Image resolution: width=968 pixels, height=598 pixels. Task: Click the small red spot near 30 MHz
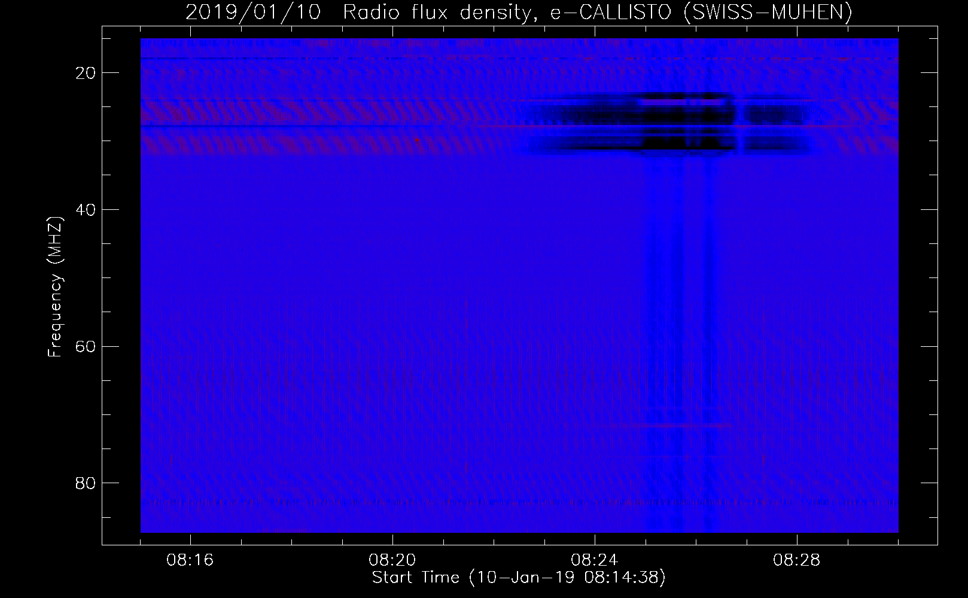pyautogui.click(x=416, y=139)
